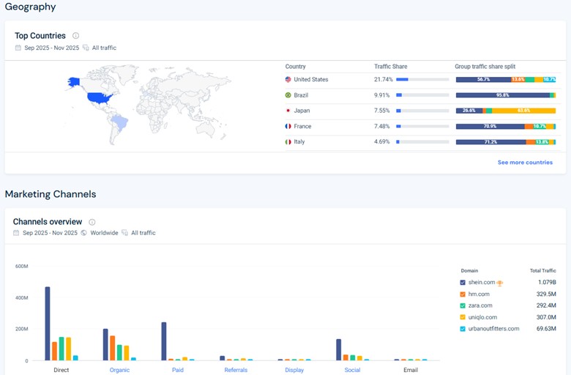The image size is (571, 375).
Task: Open the Organic channel link
Action: (119, 370)
